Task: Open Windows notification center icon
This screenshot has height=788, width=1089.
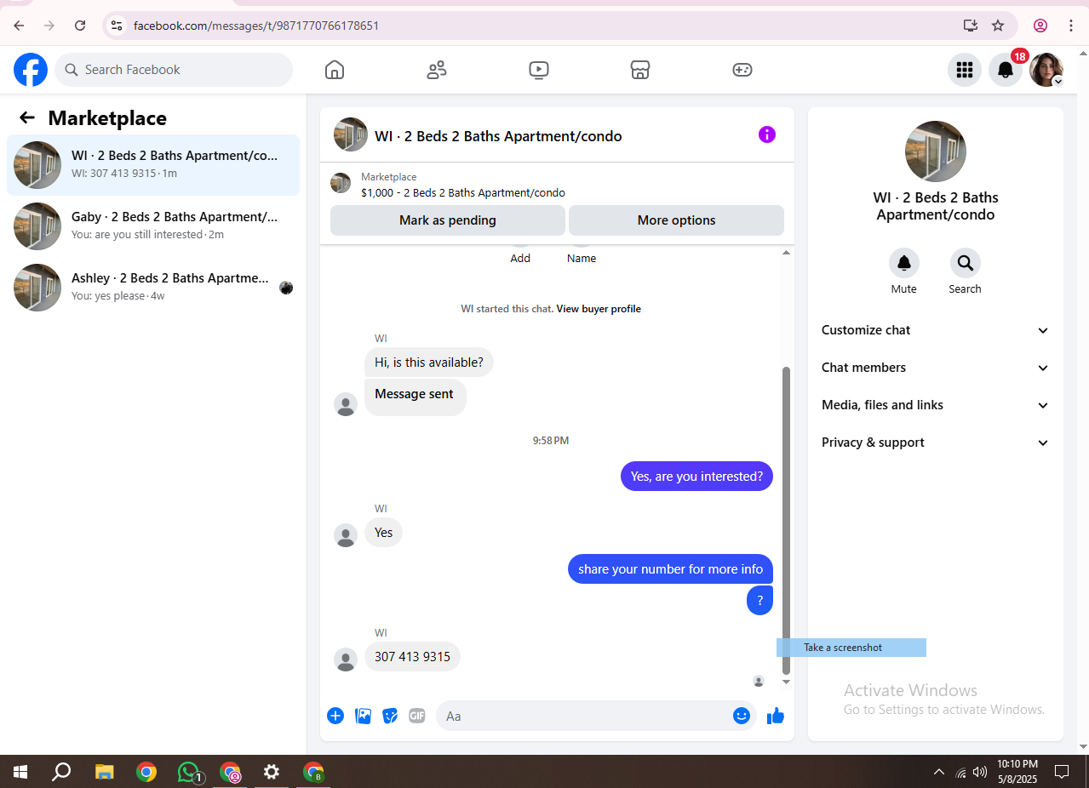Action: (1062, 772)
